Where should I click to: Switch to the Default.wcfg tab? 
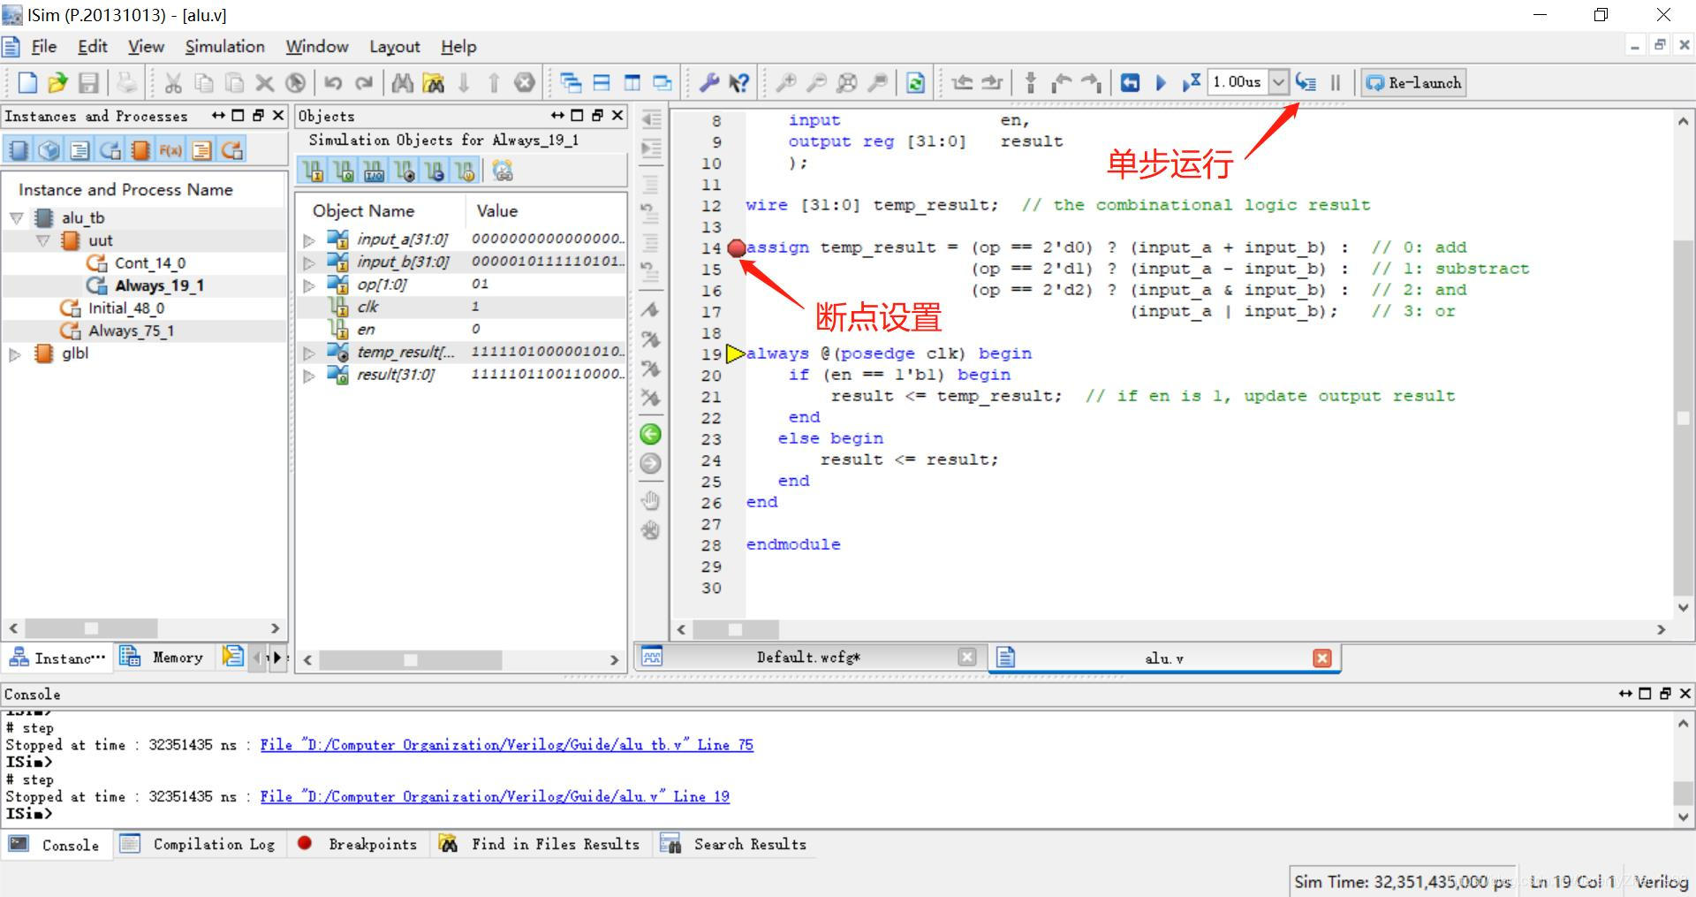[x=808, y=658]
